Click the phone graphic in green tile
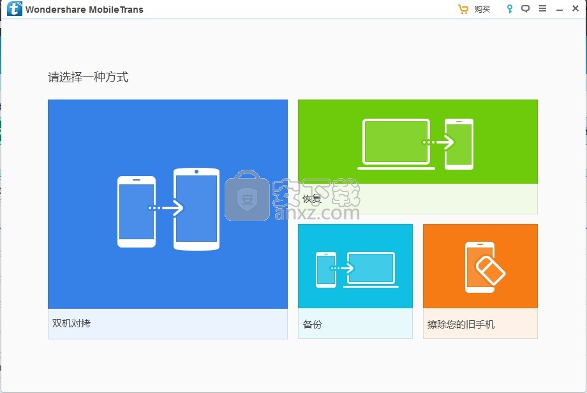The height and width of the screenshot is (393, 587). (x=459, y=144)
